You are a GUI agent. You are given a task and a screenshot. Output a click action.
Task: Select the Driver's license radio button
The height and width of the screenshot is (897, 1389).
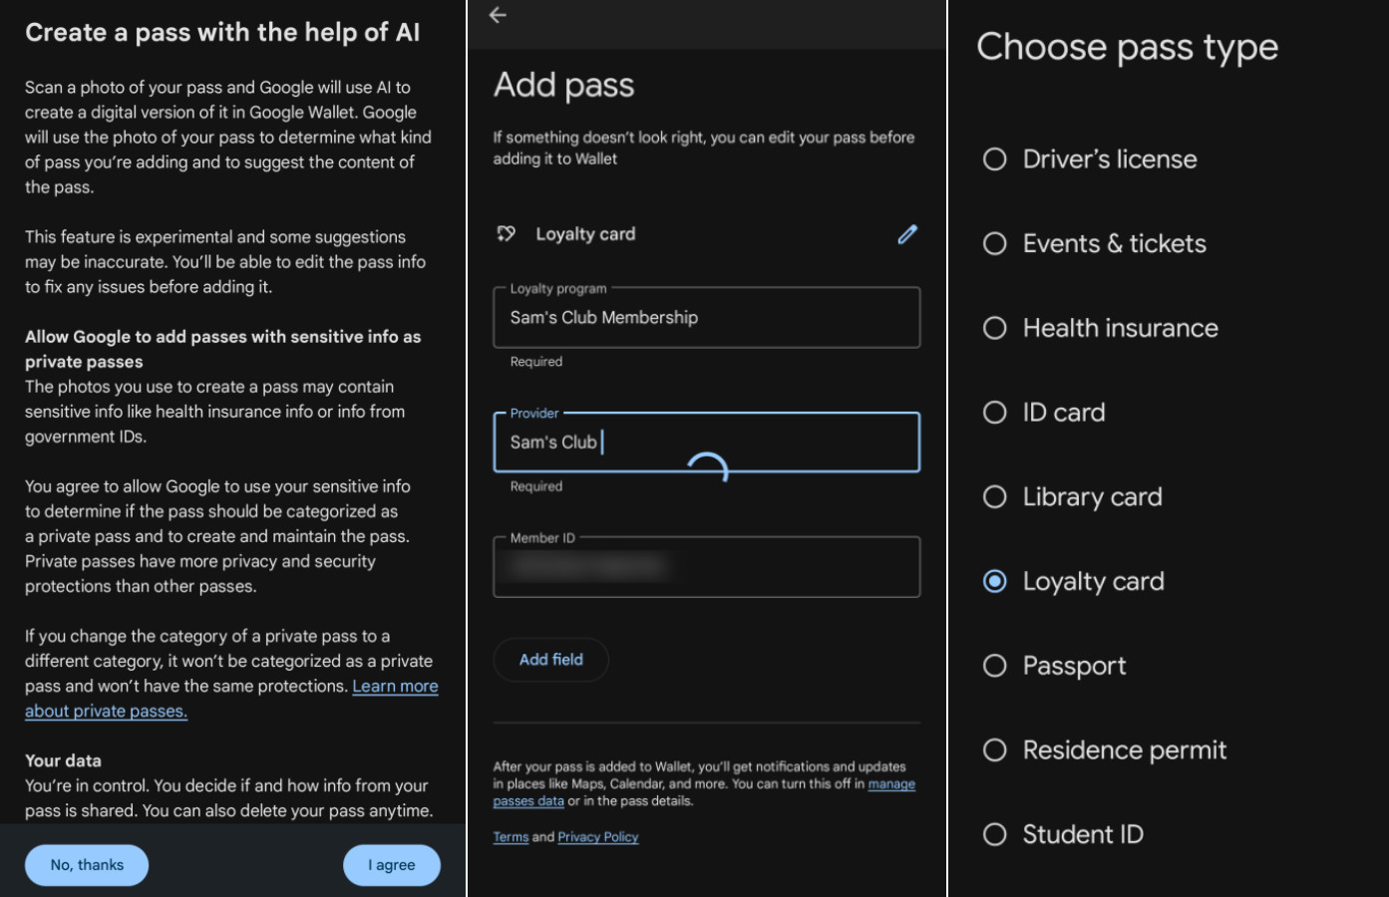[995, 159]
